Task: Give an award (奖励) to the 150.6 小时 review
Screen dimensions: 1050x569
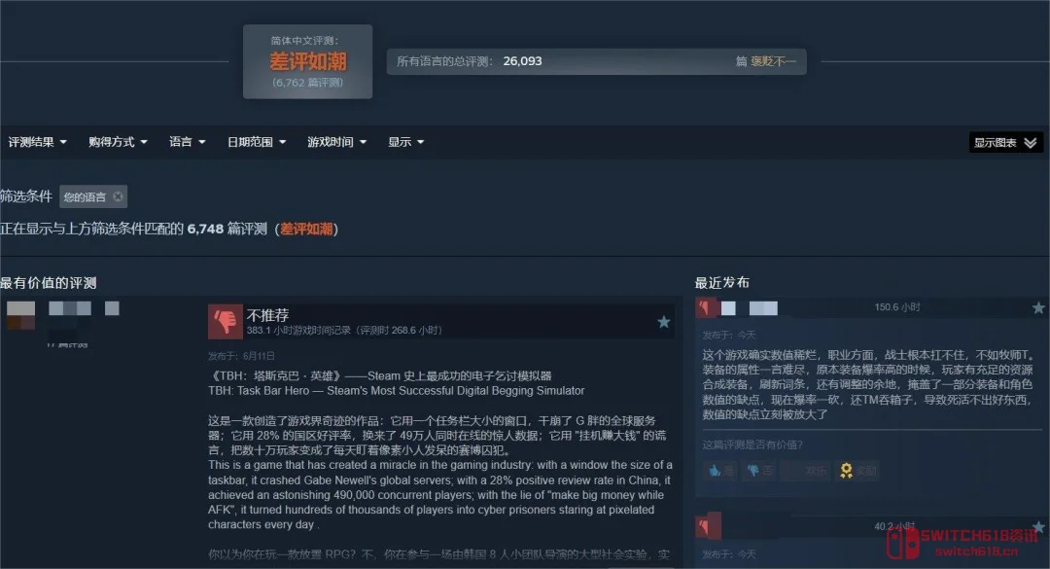Action: pos(857,471)
